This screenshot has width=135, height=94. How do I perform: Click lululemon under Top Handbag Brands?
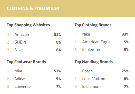[91, 87]
